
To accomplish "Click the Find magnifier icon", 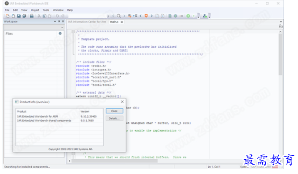I will click(118, 16).
